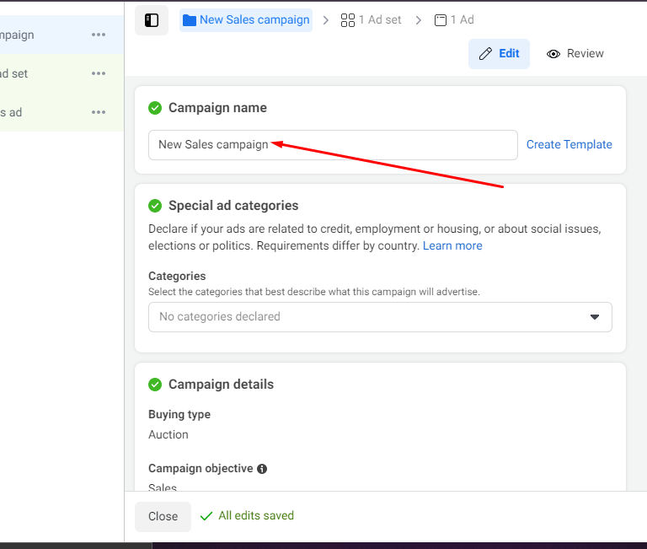Image resolution: width=647 pixels, height=549 pixels.
Task: Click the categories dropdown arrow
Action: click(595, 317)
